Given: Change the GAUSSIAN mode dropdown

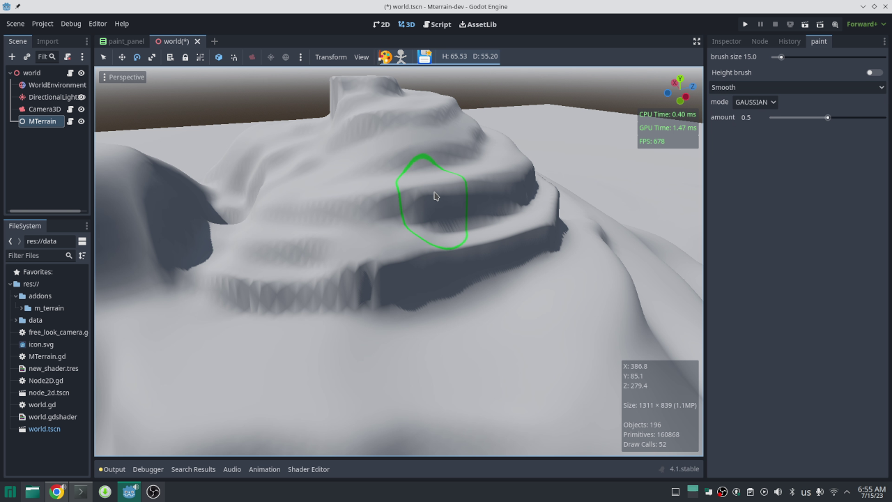Looking at the screenshot, I should point(755,102).
